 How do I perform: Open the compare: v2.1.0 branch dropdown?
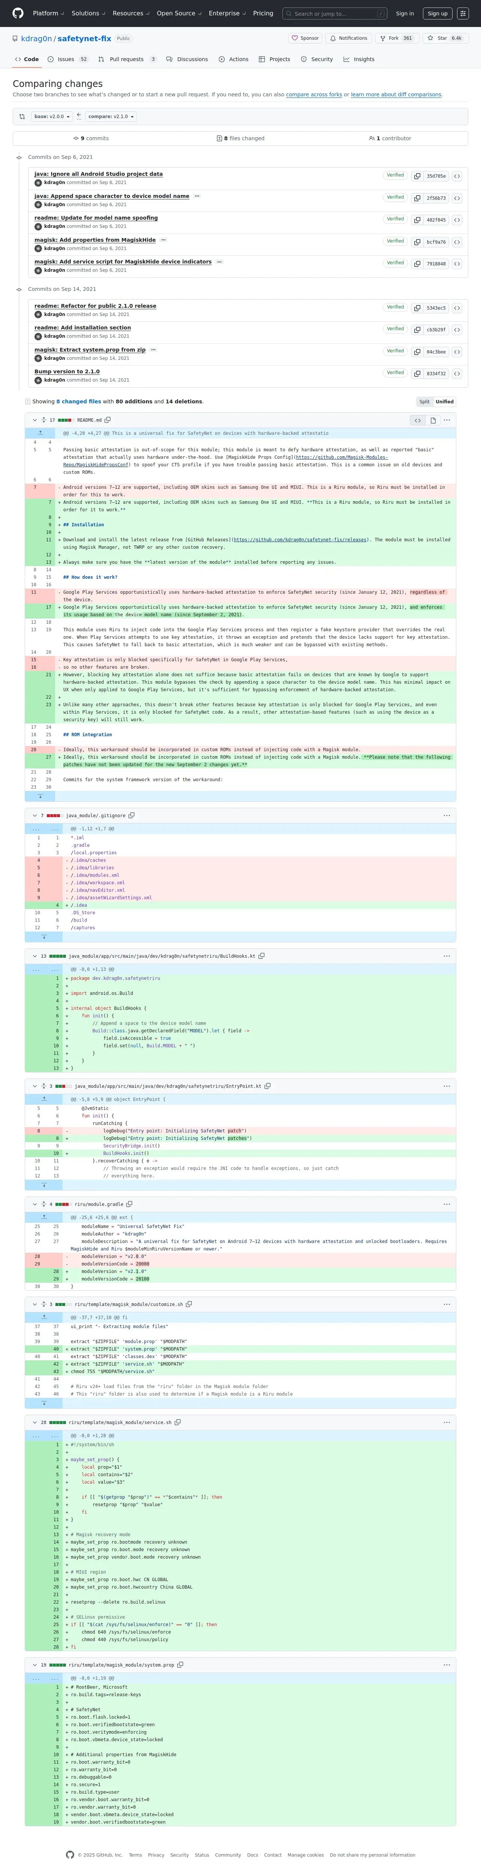(111, 117)
